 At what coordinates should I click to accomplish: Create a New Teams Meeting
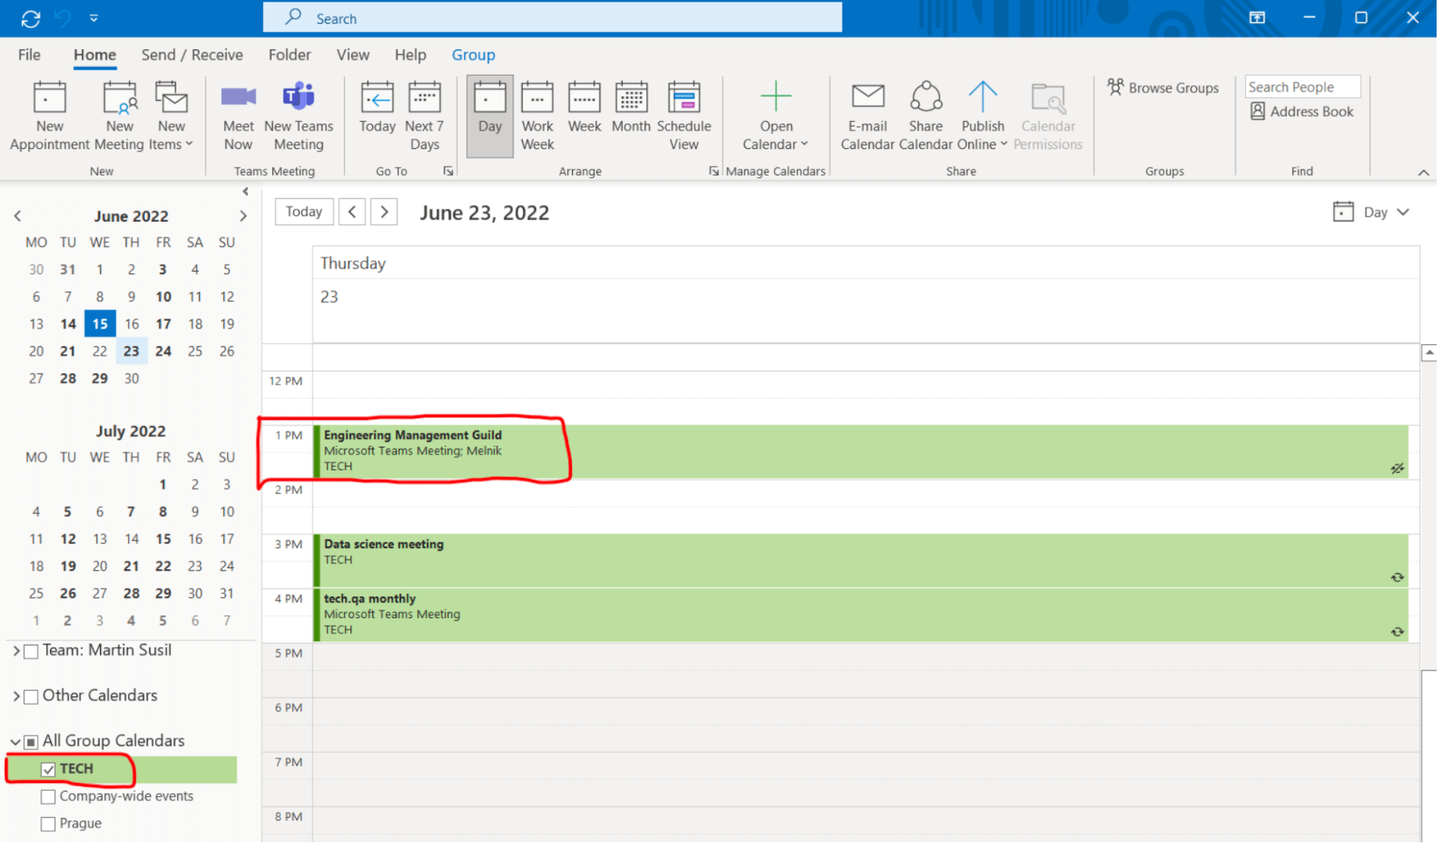point(299,114)
